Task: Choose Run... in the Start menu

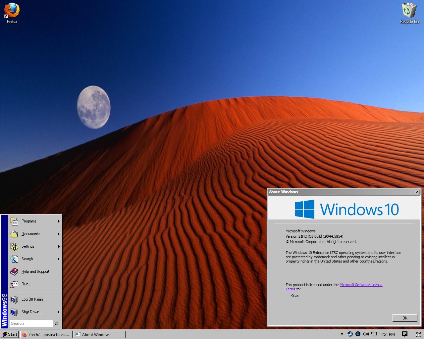Action: click(x=35, y=284)
